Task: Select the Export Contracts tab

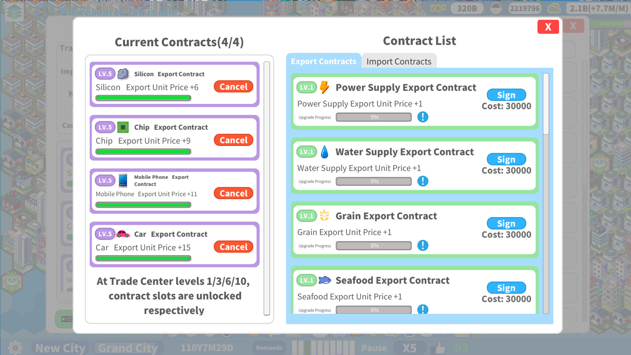Action: tap(323, 61)
